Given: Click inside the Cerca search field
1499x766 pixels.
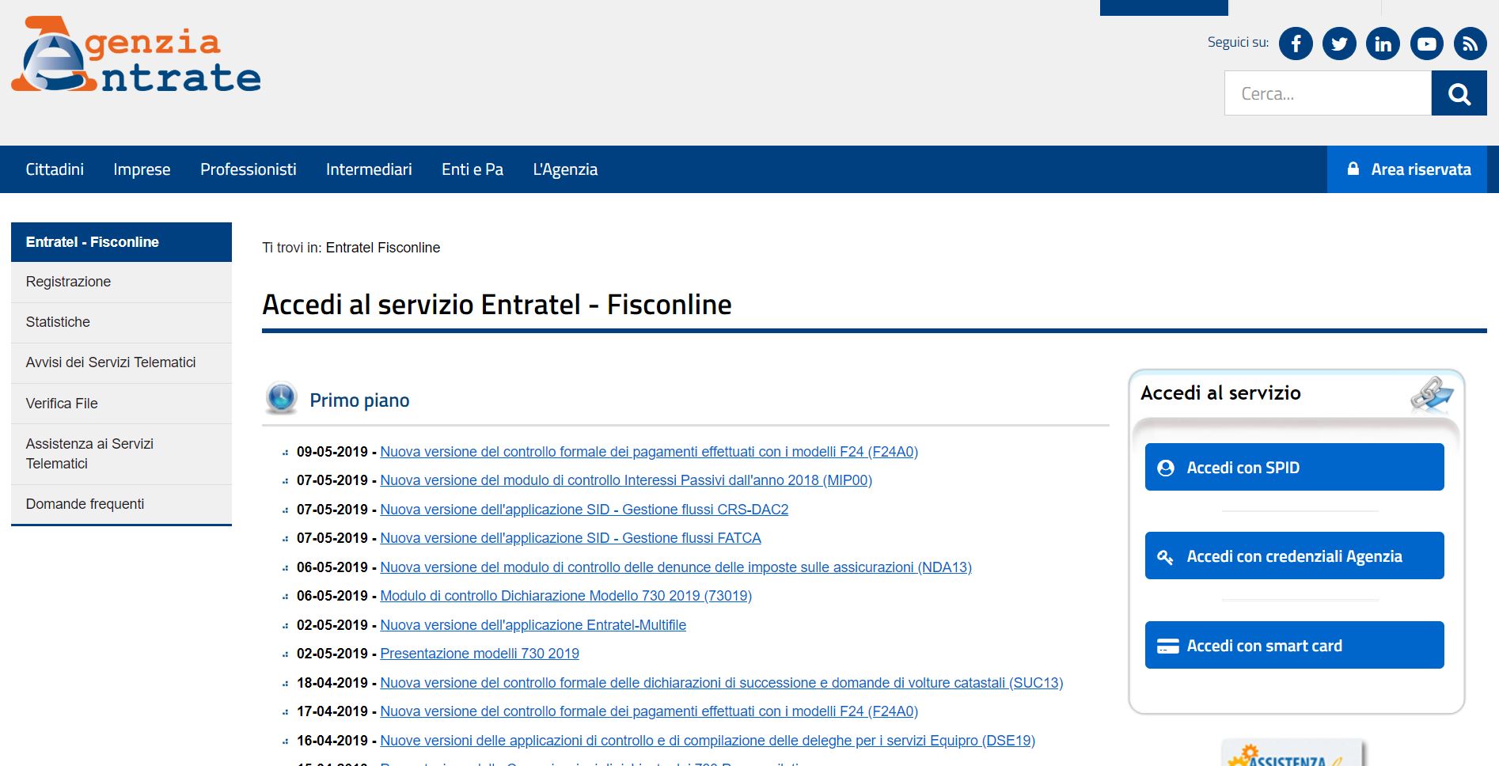Looking at the screenshot, I should [x=1327, y=93].
